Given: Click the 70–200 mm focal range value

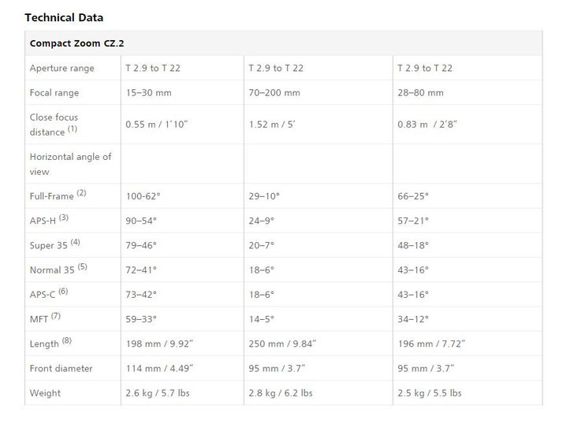Looking at the screenshot, I should (x=274, y=93).
